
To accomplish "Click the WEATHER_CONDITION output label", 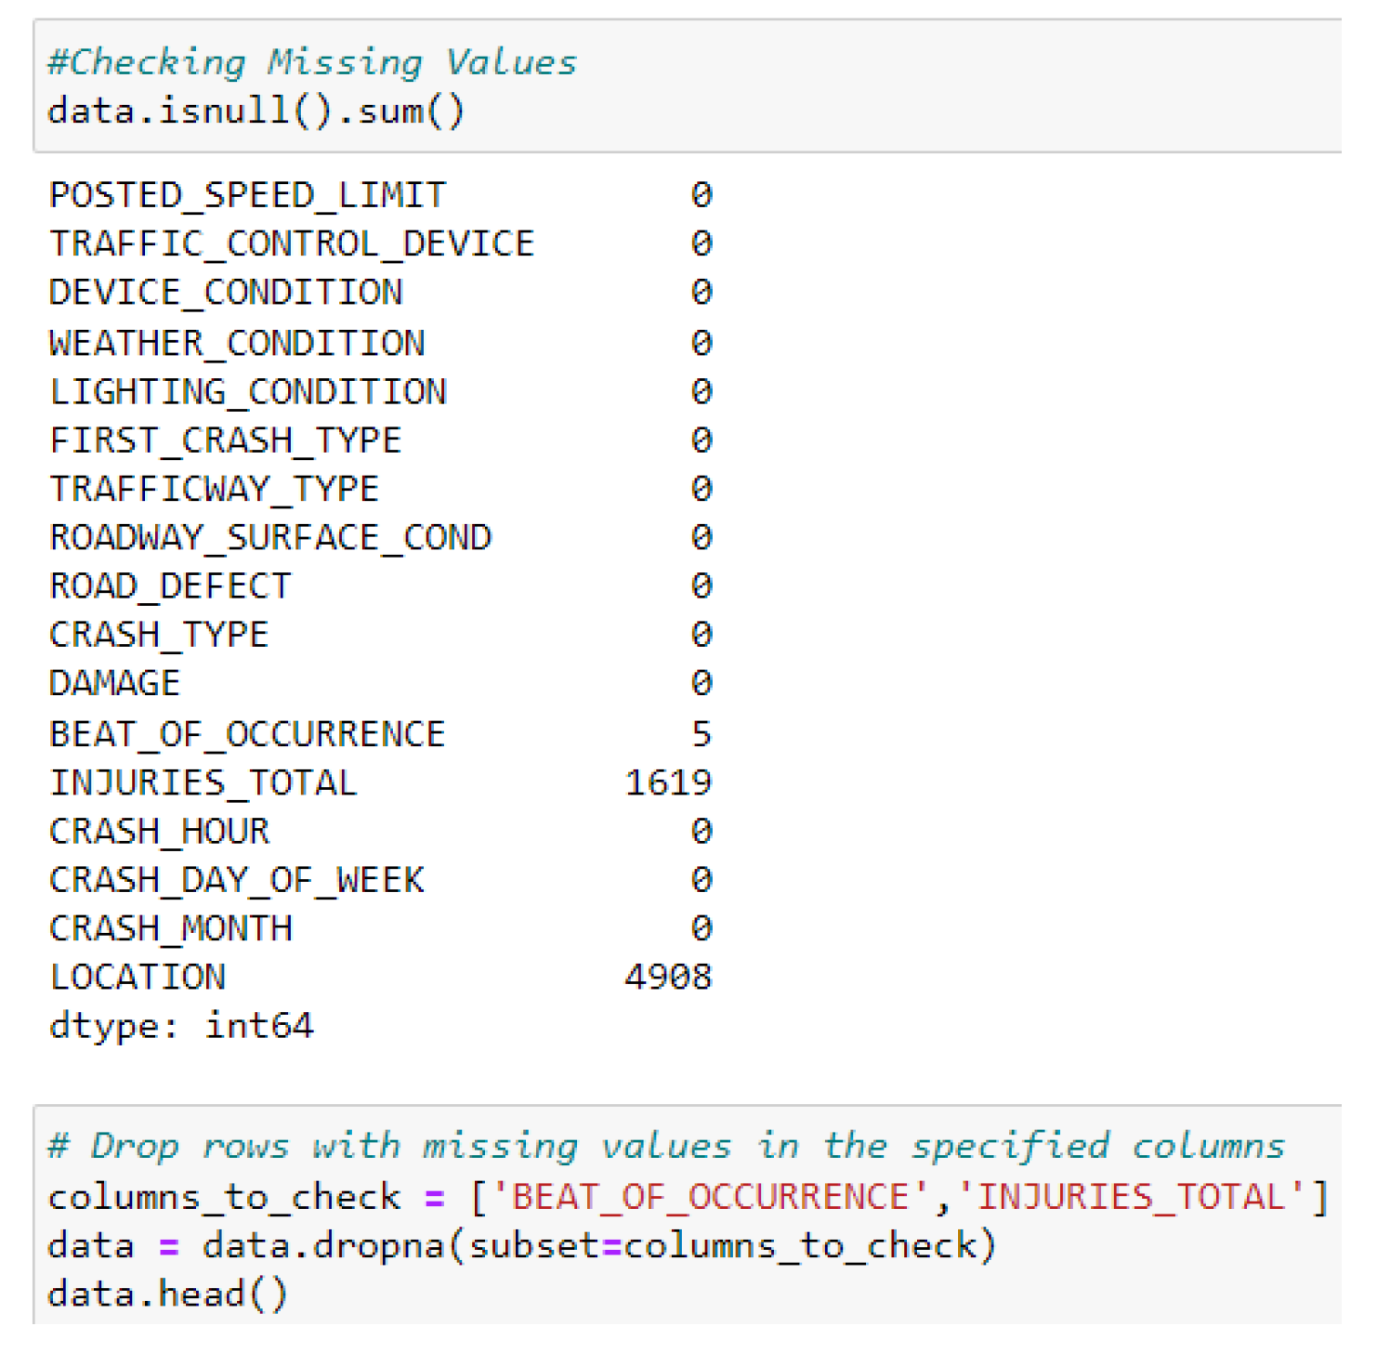I will 237,343.
